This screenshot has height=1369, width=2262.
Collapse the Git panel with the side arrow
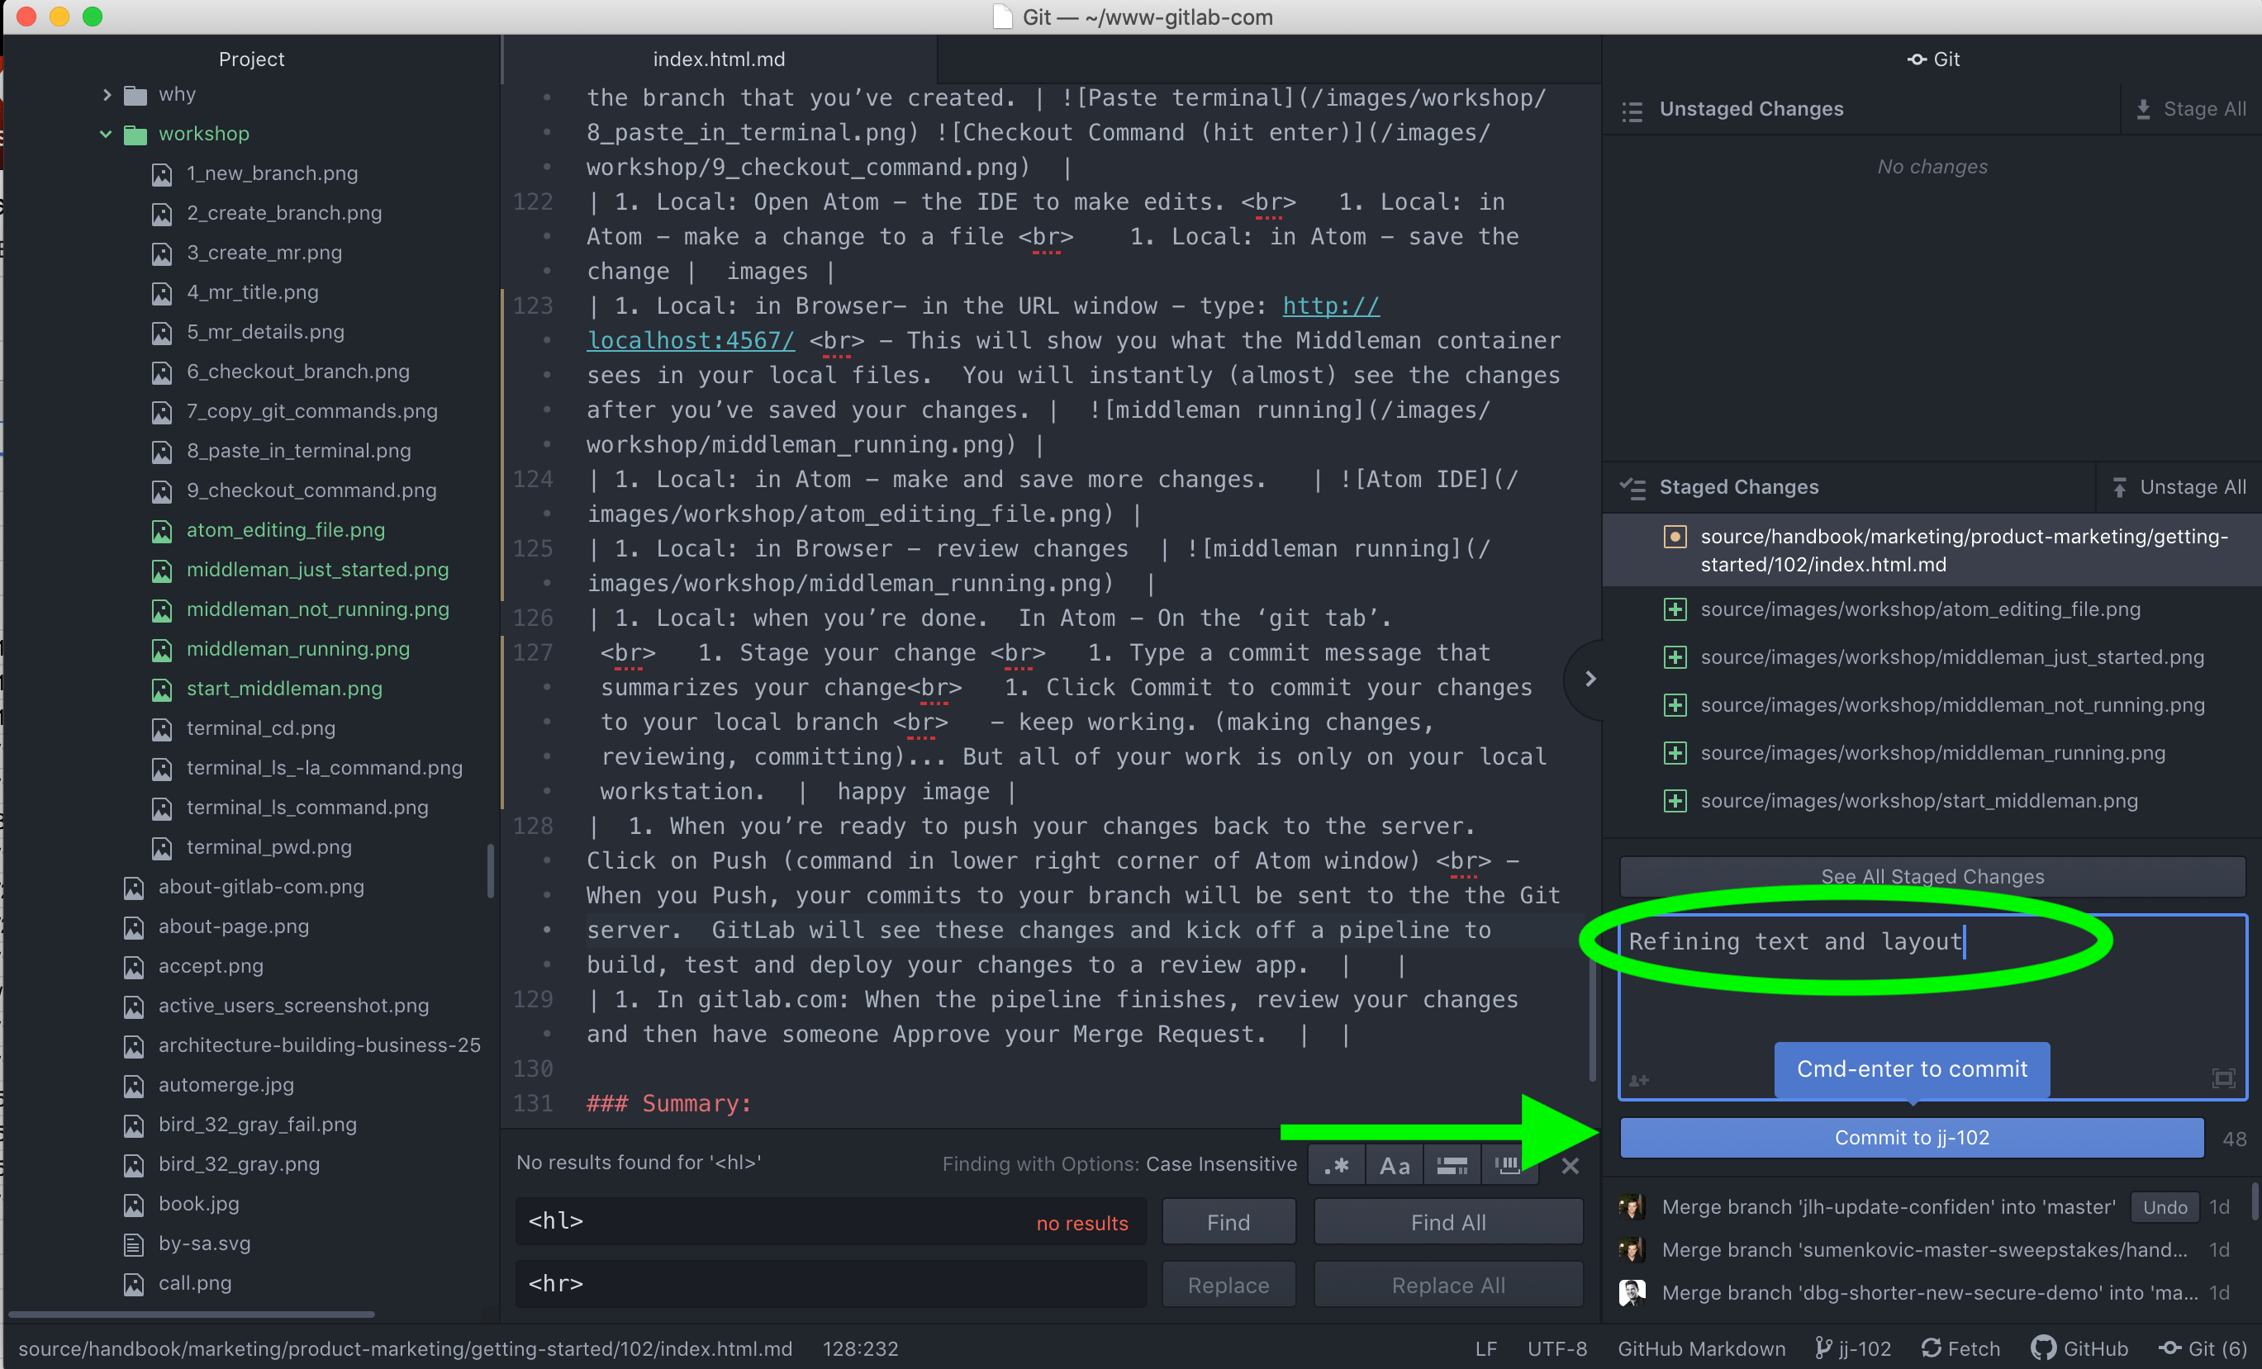pyautogui.click(x=1590, y=679)
